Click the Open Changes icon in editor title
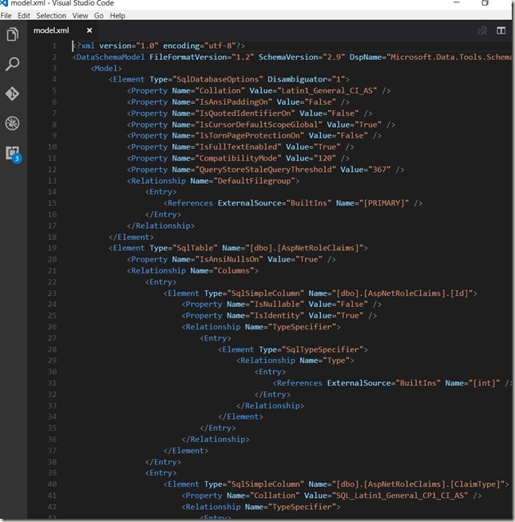The height and width of the screenshot is (522, 515). coord(482,30)
